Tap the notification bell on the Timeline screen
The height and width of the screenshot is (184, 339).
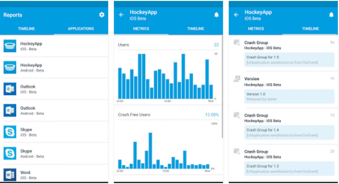click(331, 15)
